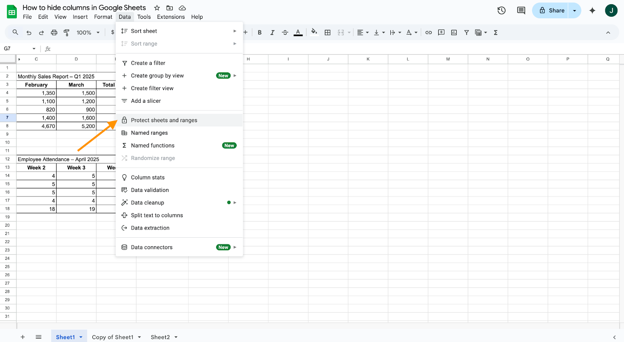Open the comments panel icon

[x=521, y=11]
